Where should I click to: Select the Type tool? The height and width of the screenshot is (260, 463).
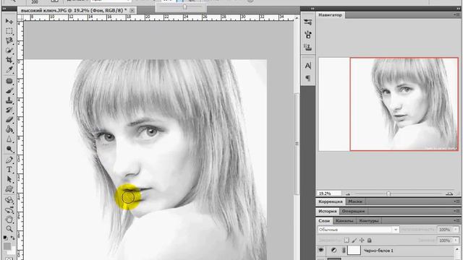click(x=9, y=170)
